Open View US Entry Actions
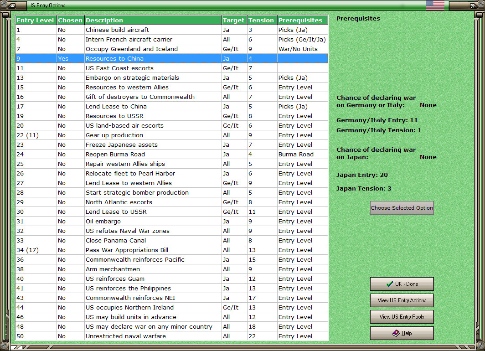This screenshot has height=351, width=485. tap(402, 300)
